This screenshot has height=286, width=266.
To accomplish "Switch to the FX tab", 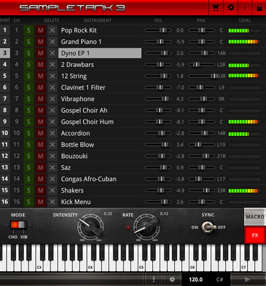I will 255,235.
